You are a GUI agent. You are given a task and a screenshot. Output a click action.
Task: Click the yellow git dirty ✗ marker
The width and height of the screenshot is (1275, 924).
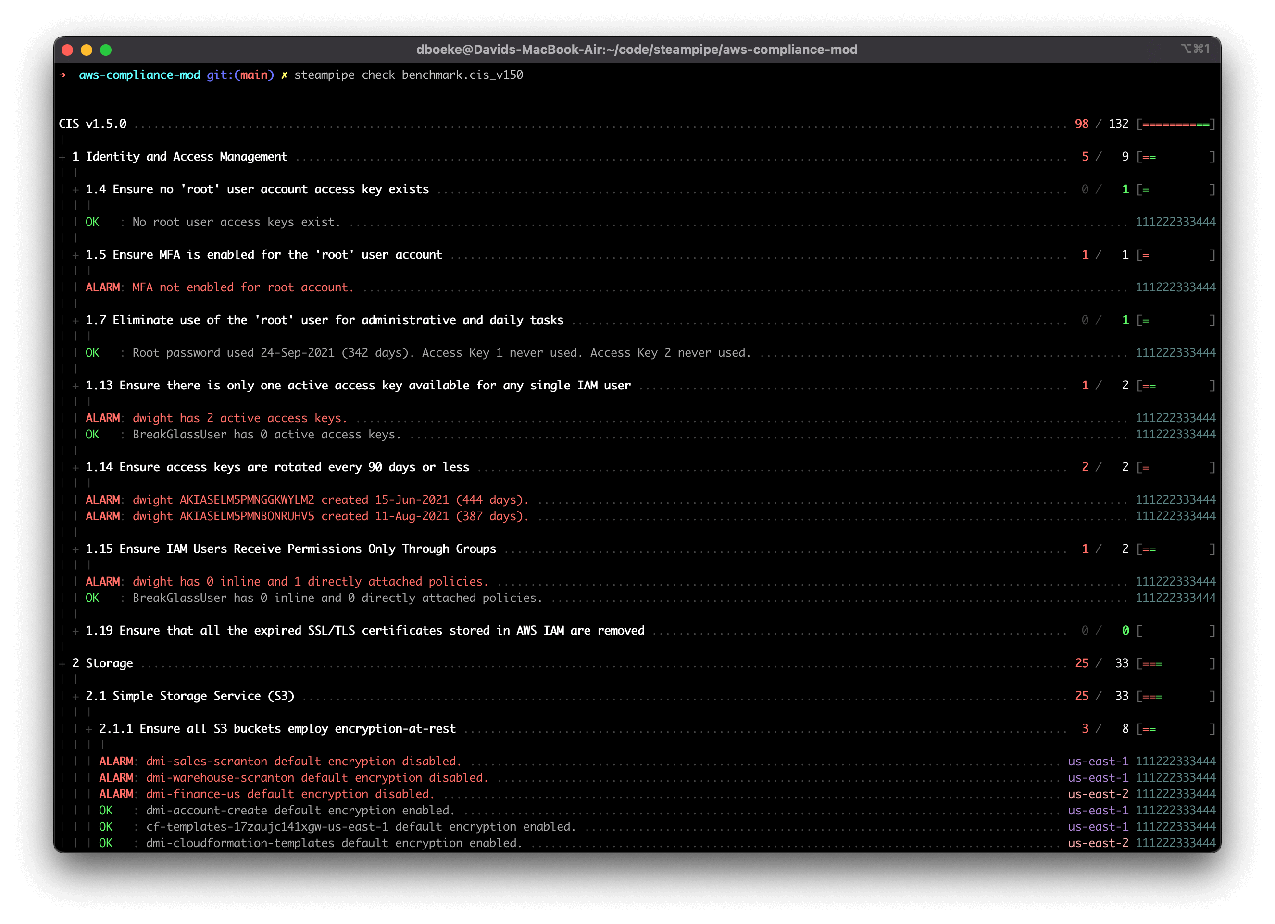pos(285,75)
